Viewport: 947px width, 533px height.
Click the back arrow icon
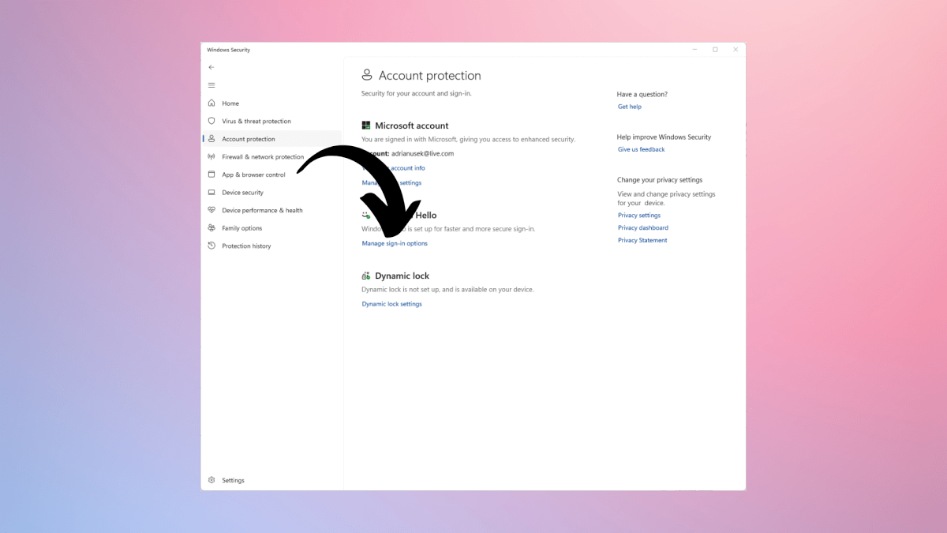click(x=211, y=67)
